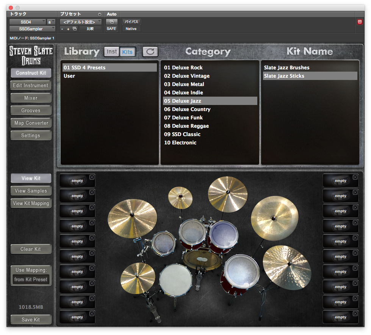The width and height of the screenshot is (371, 335).
Task: Select the white snare drum in the kit
Action: point(175,280)
